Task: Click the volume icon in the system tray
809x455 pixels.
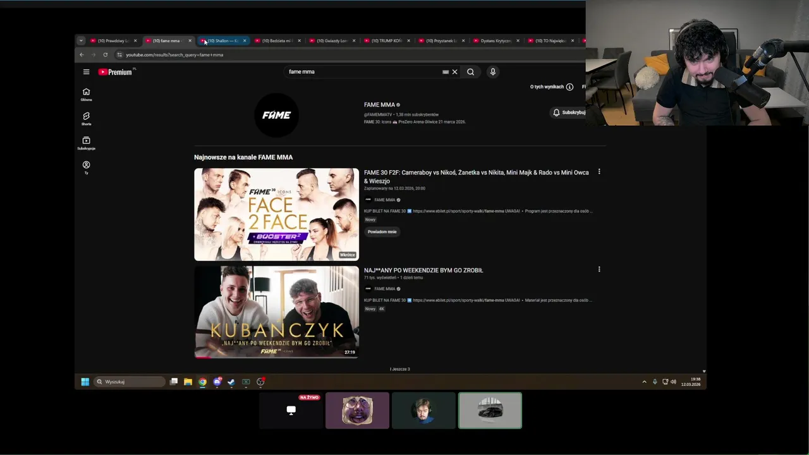Action: click(x=673, y=382)
